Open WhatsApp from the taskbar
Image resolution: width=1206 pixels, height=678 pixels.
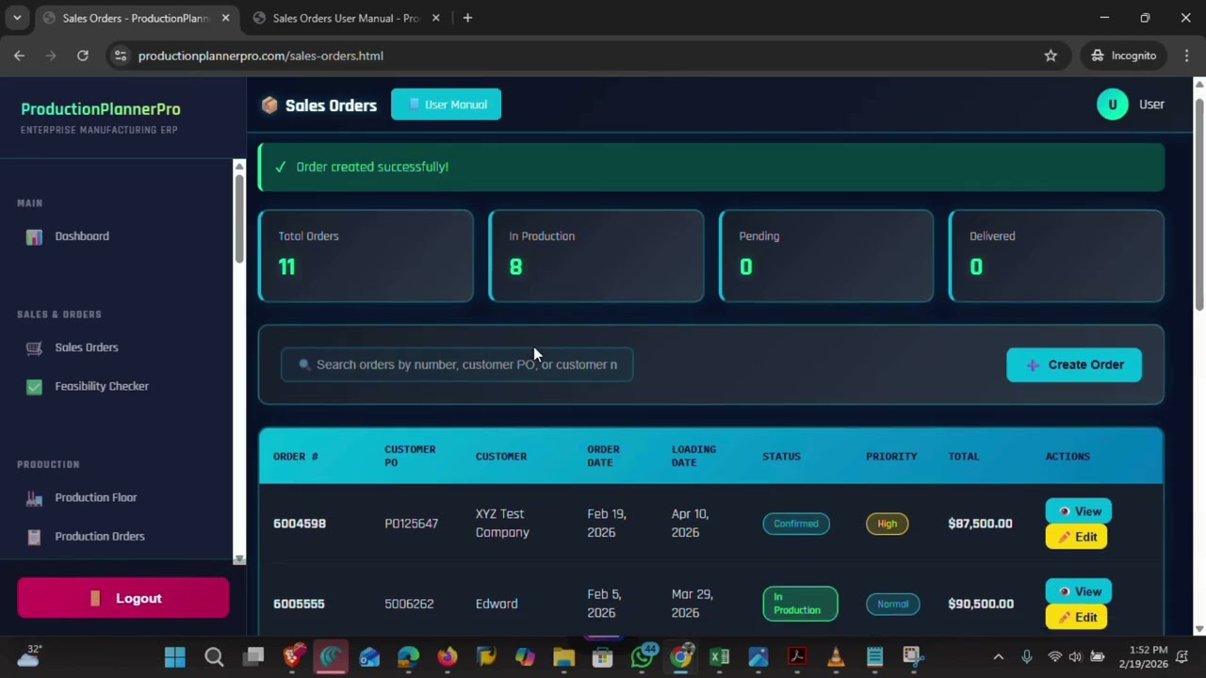[x=643, y=656]
